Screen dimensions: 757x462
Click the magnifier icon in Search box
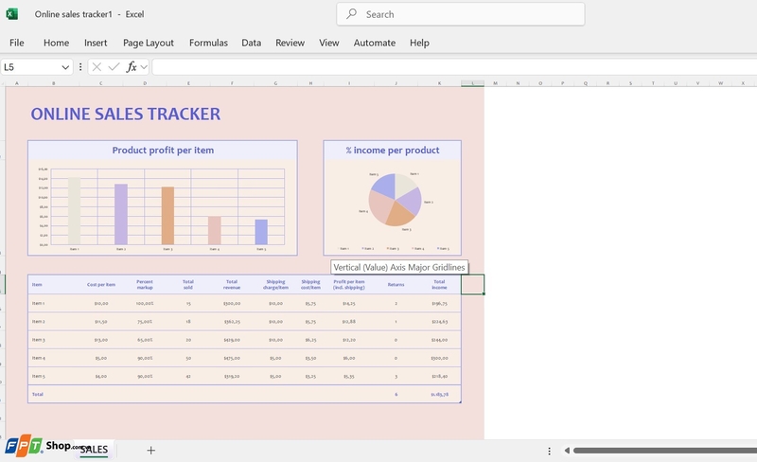pyautogui.click(x=351, y=14)
